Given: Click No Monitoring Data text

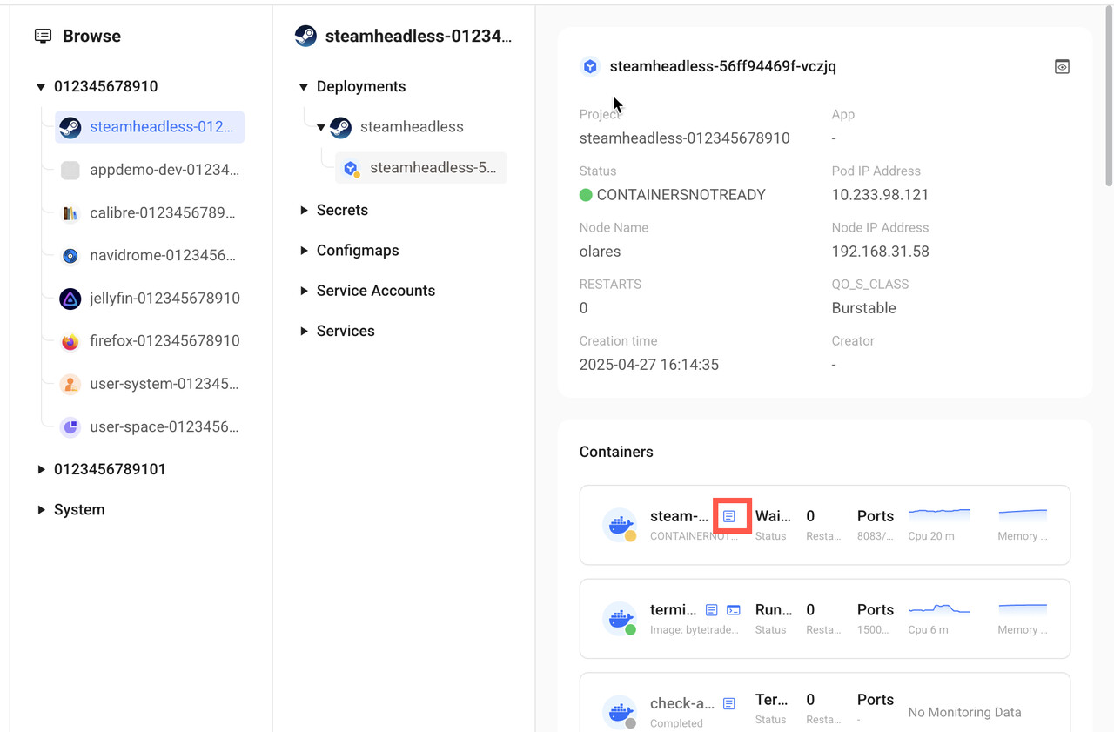Looking at the screenshot, I should pos(964,712).
